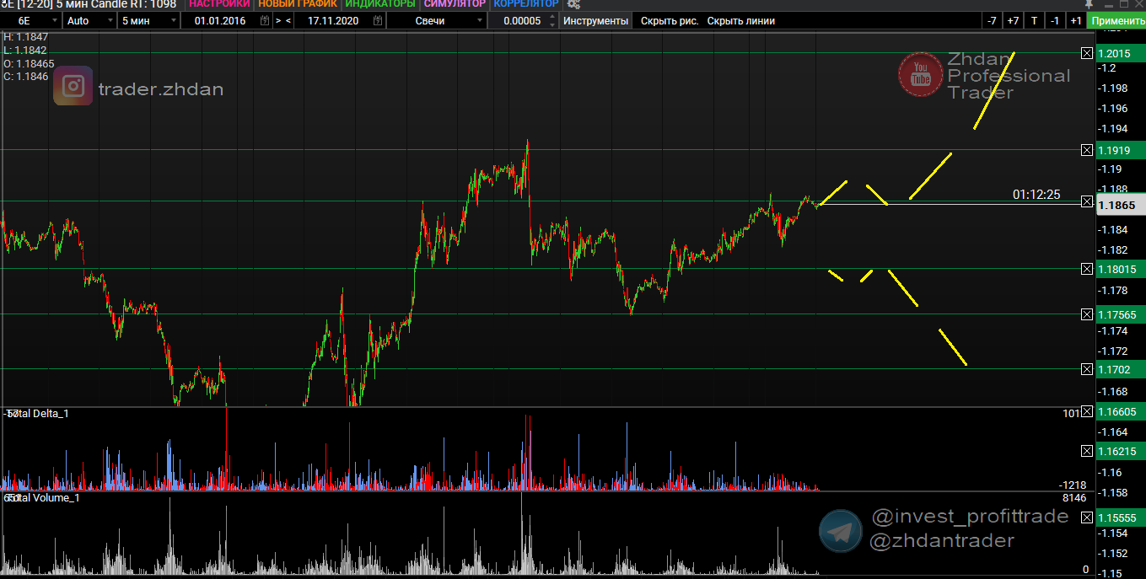Open the НАСТРОЙКИ menu

[x=219, y=4]
